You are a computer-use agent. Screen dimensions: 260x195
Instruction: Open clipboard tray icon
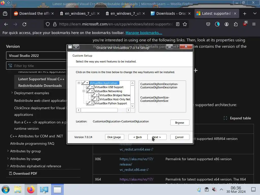point(207,189)
